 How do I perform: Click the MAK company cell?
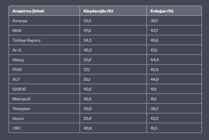point(44,30)
